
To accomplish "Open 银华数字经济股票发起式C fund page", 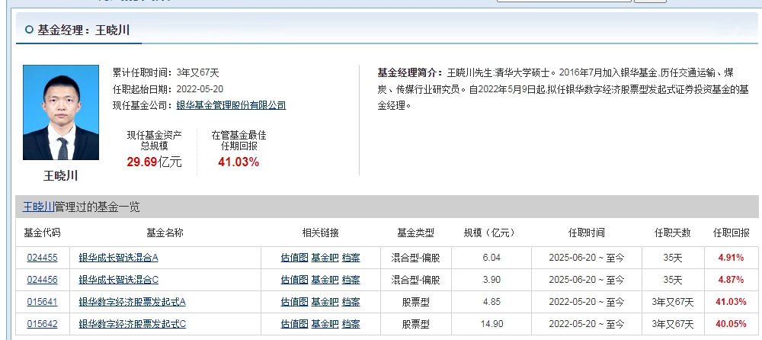I will click(x=132, y=323).
